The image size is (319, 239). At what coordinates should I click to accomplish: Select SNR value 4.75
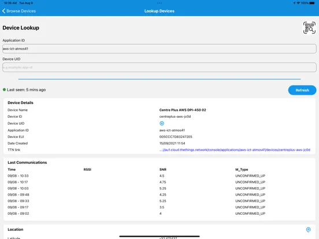(x=163, y=182)
